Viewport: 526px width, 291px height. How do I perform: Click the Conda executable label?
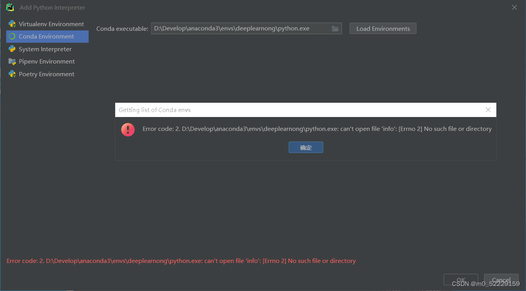click(x=122, y=28)
